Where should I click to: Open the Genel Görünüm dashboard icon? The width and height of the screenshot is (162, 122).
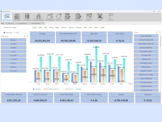point(7,17)
